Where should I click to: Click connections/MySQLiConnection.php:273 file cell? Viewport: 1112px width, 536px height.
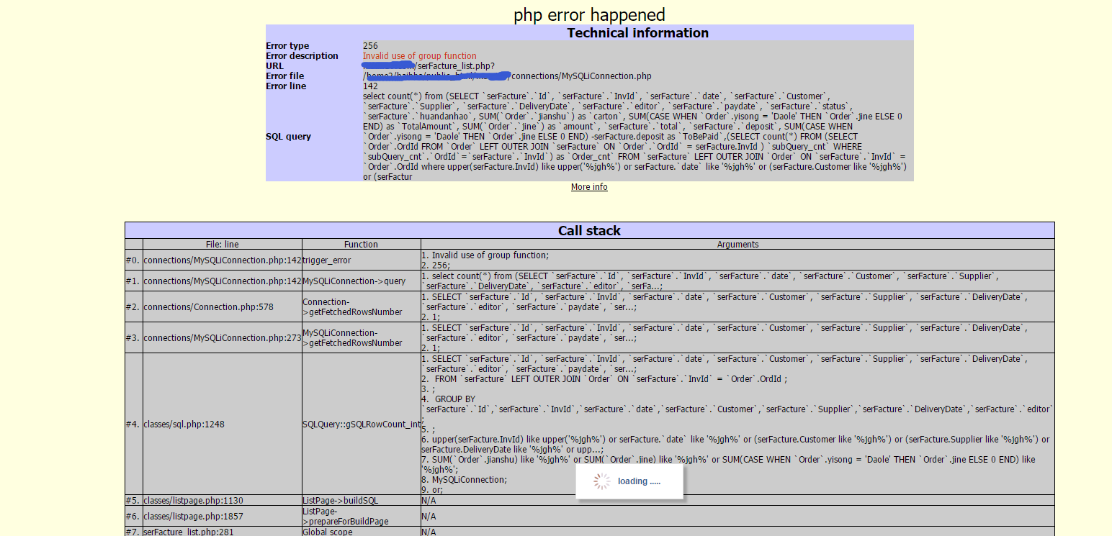223,338
